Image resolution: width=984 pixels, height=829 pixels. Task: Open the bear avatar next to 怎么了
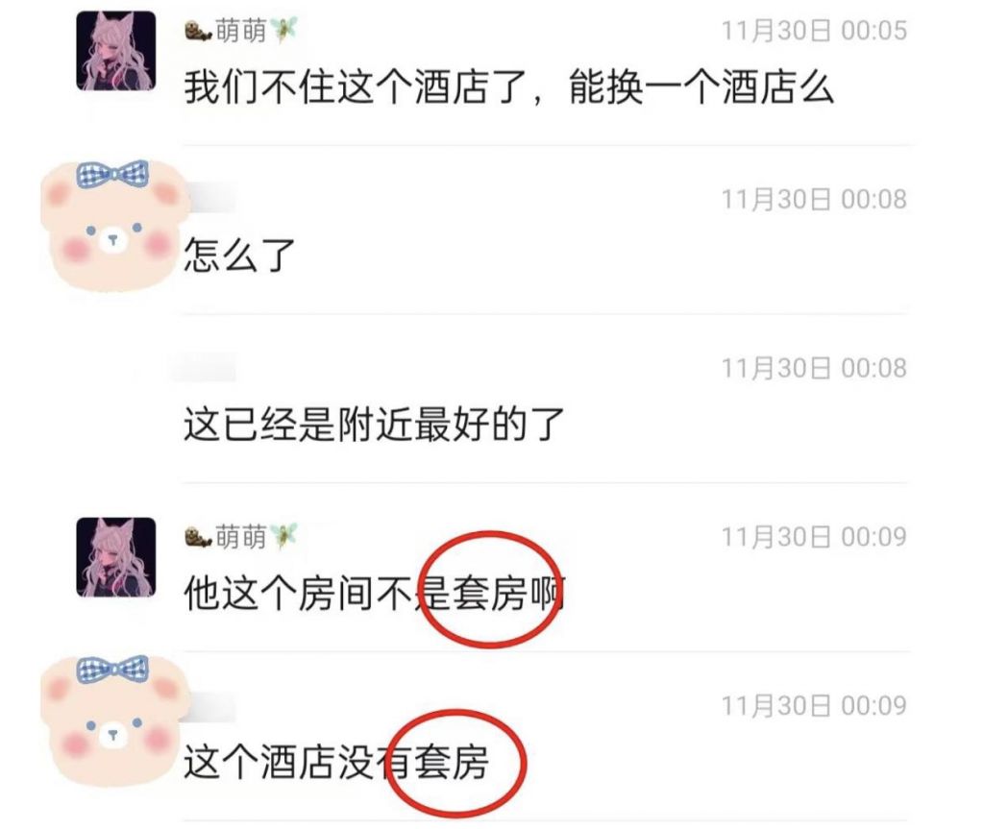114,226
